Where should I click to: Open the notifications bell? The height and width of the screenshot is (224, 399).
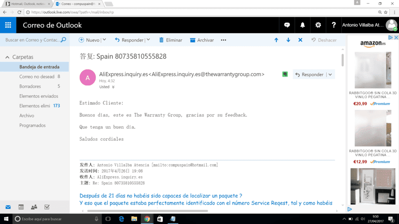(x=302, y=25)
